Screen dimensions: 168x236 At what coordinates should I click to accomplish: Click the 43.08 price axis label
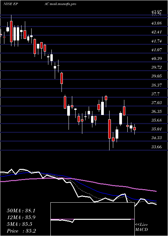157,23
